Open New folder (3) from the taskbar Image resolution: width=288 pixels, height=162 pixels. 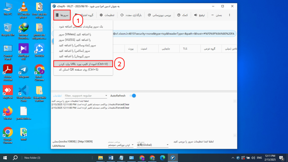tap(32, 158)
